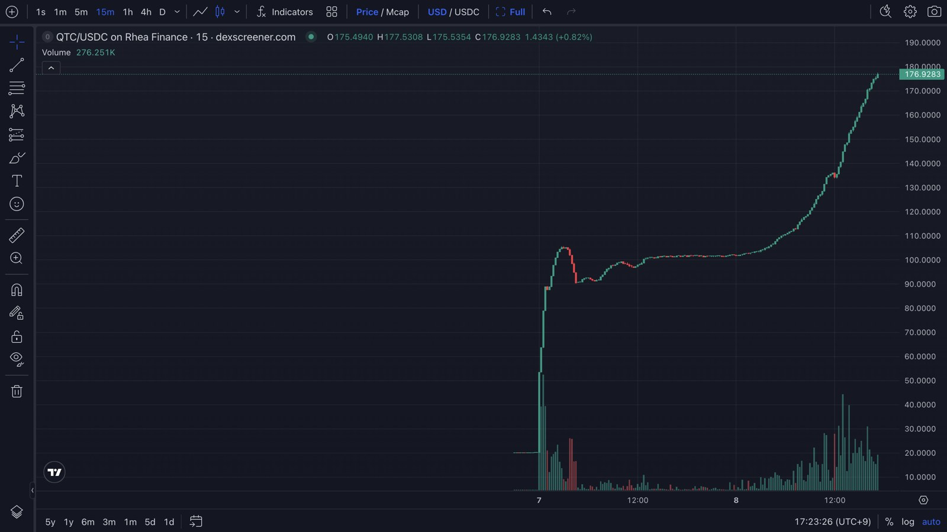Image resolution: width=947 pixels, height=532 pixels.
Task: Open the go to date calendar
Action: (x=196, y=521)
